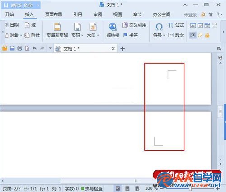
Task: Click the Undo arrow icon
Action: 35,48
